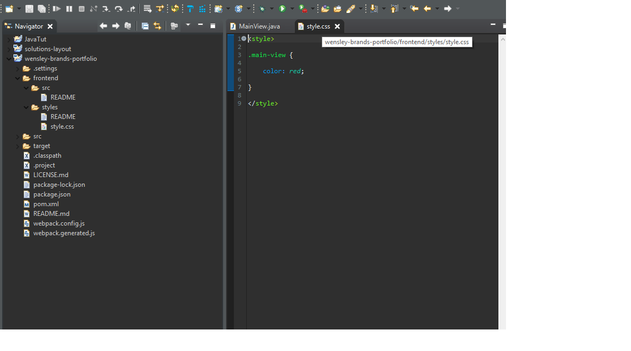Expand the JavaTut project node
631x351 pixels.
pos(9,39)
